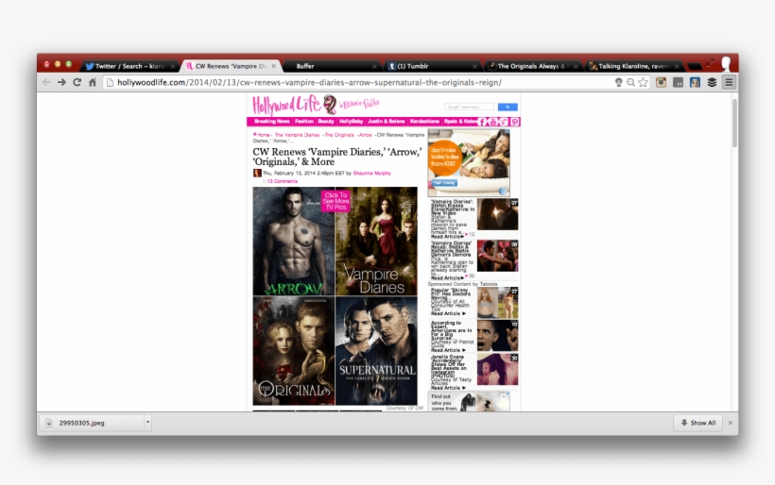Image resolution: width=775 pixels, height=485 pixels.
Task: Click the 'Click To See More TV Pics' badge
Action: (x=336, y=201)
